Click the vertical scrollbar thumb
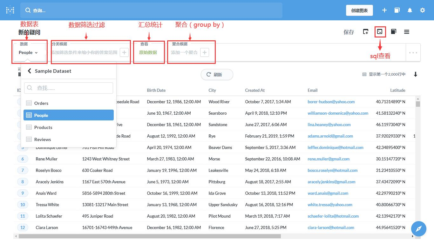Image resolution: width=434 pixels, height=244 pixels. click(418, 104)
